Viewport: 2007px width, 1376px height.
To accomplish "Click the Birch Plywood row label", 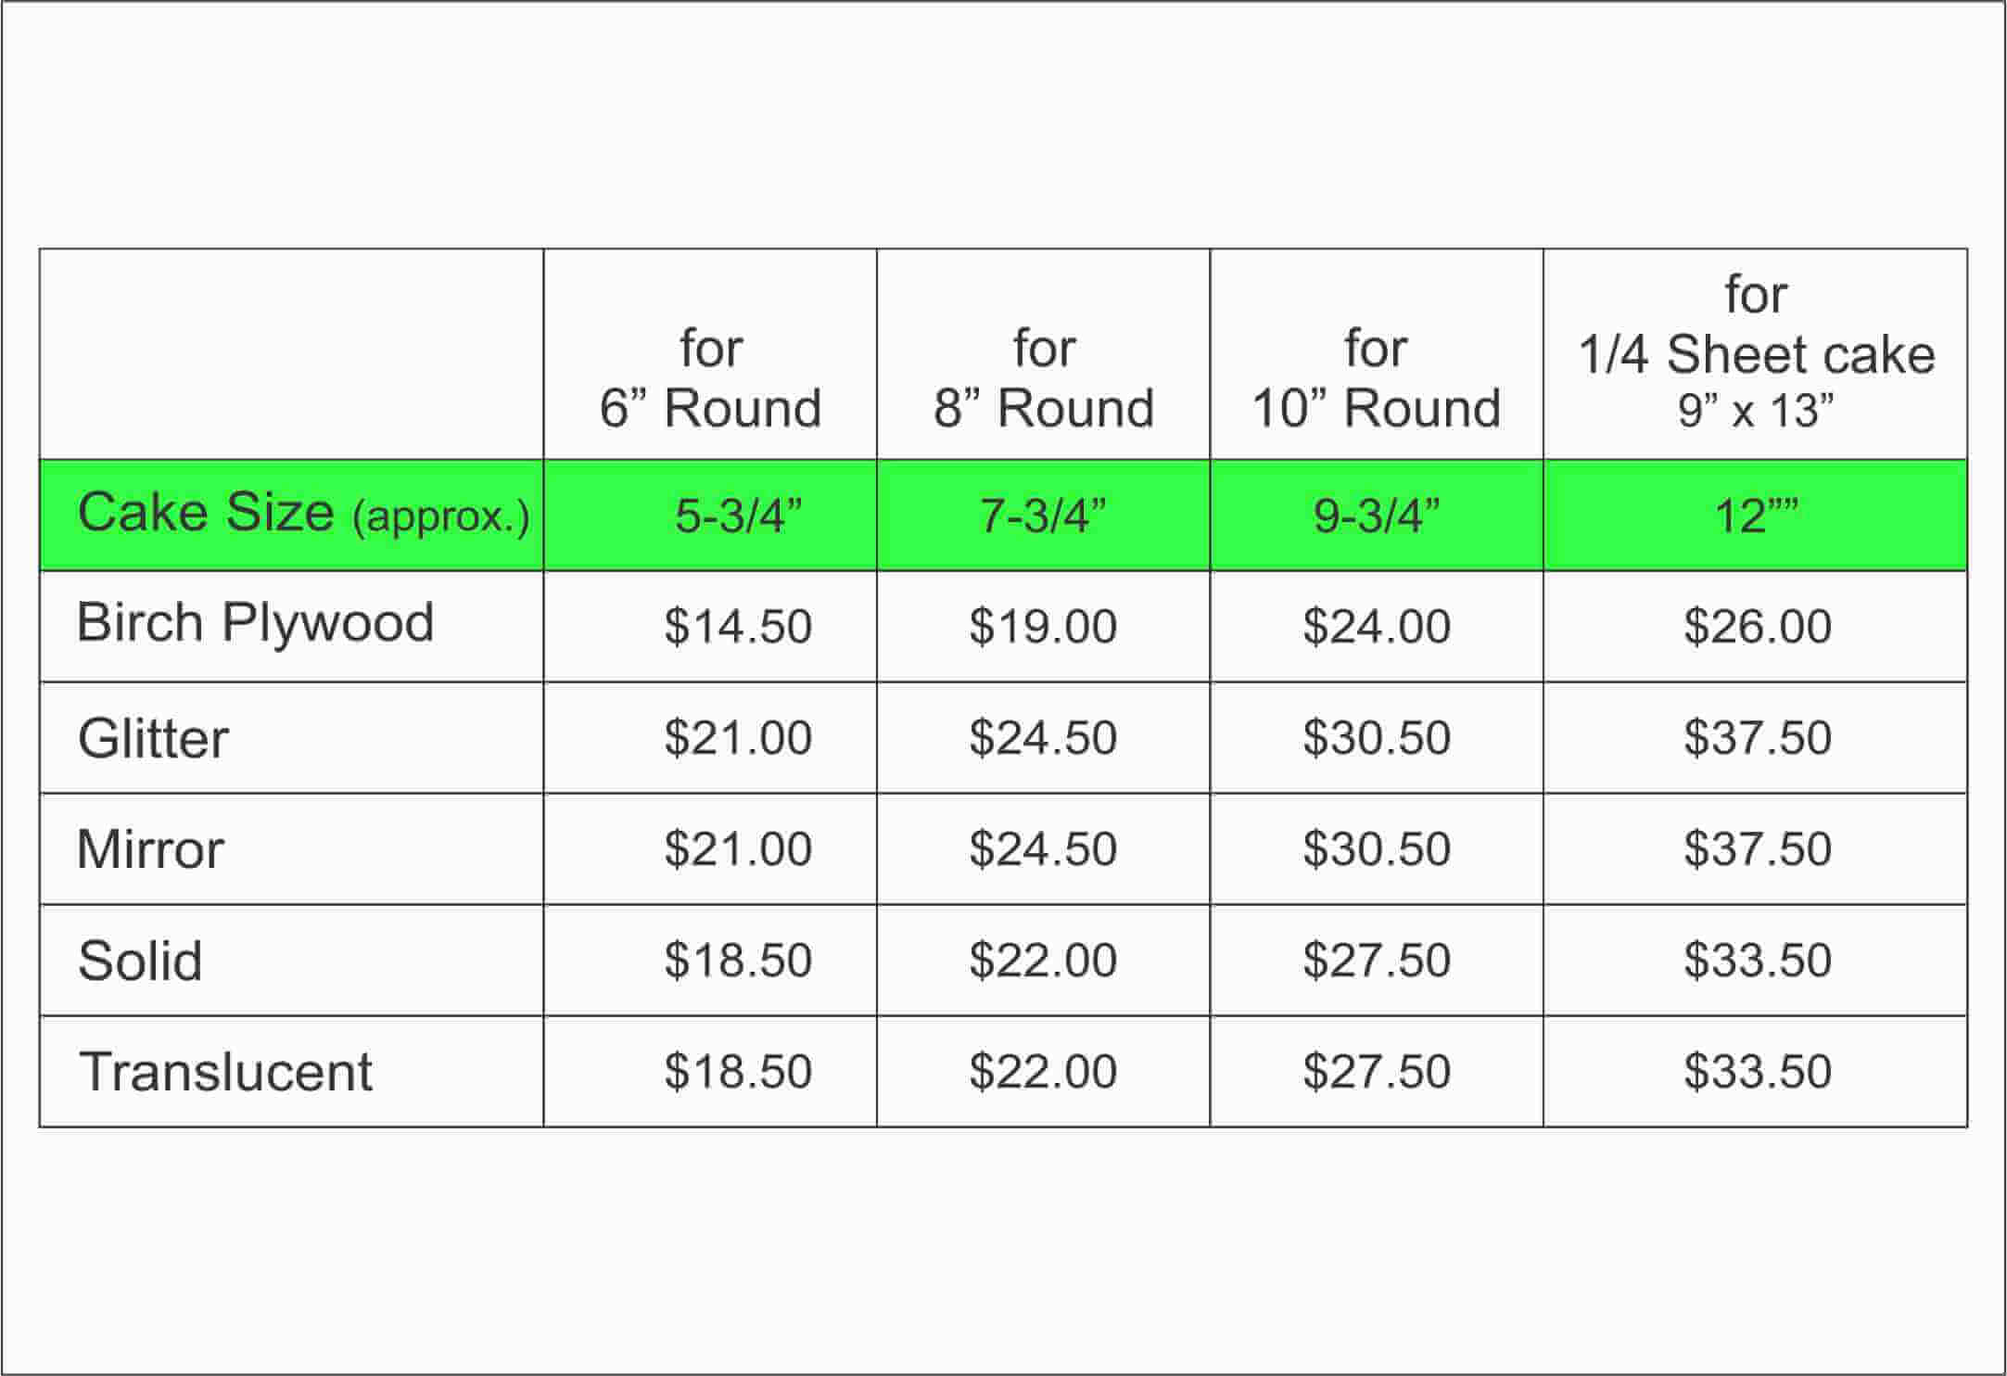I will (255, 623).
